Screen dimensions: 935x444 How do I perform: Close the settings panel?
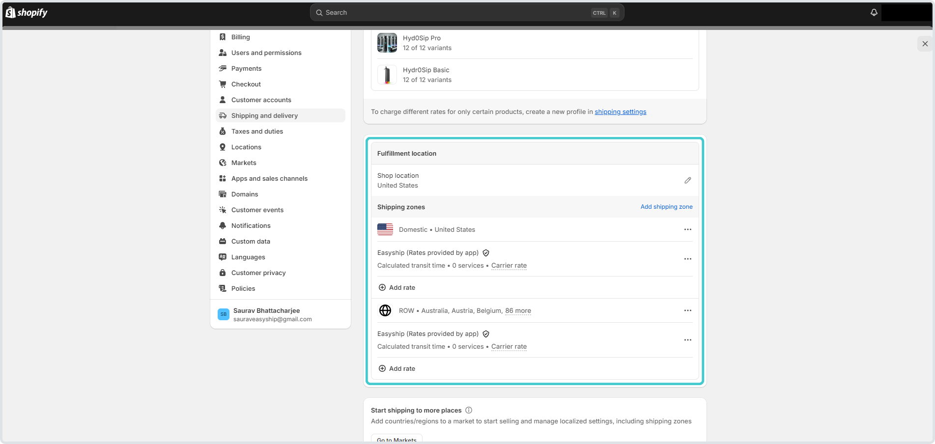(x=925, y=44)
